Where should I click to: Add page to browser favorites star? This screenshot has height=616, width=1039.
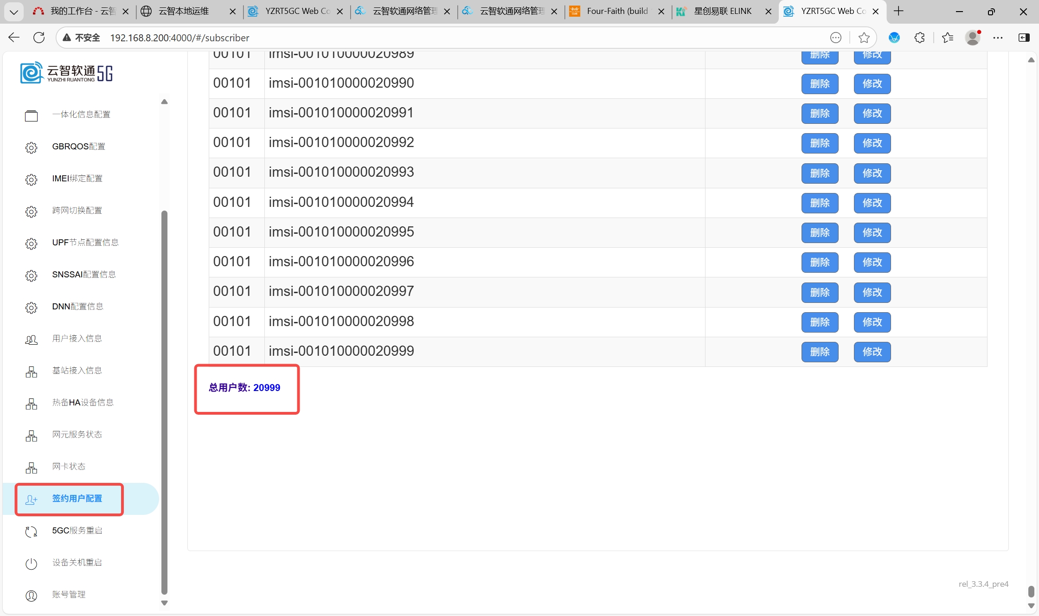[x=864, y=38]
